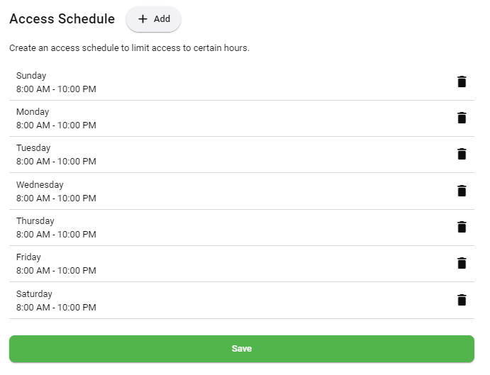Save the access schedule

tap(241, 349)
